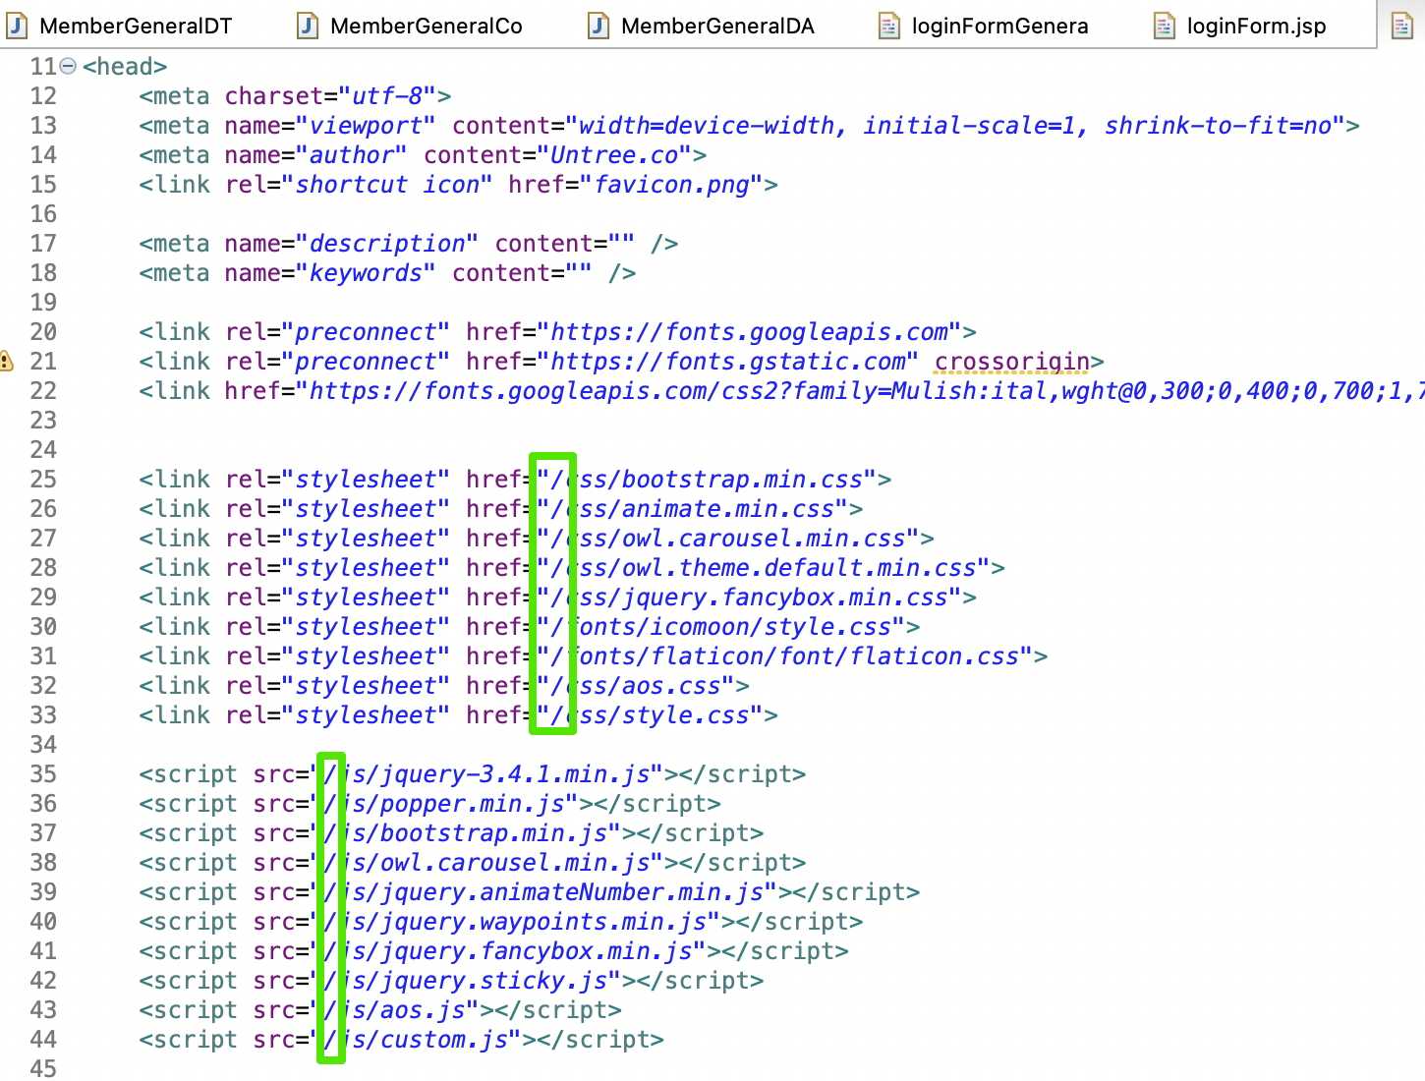Collapse the <head> fold toggle at line 11
The image size is (1425, 1081).
68,67
